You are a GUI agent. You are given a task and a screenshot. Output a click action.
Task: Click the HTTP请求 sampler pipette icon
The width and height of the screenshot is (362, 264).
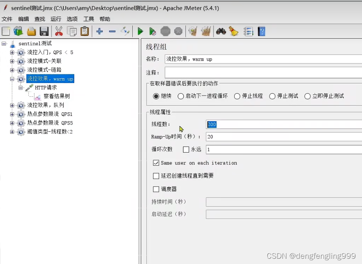[29, 87]
